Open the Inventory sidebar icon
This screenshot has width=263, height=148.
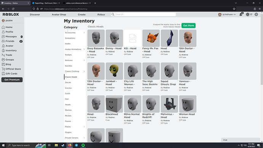click(x=3, y=50)
